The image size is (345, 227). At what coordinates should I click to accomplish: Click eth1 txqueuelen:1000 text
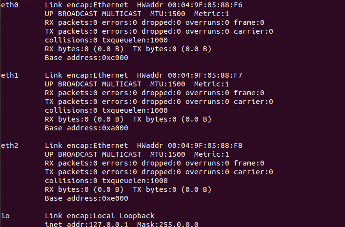click(135, 110)
